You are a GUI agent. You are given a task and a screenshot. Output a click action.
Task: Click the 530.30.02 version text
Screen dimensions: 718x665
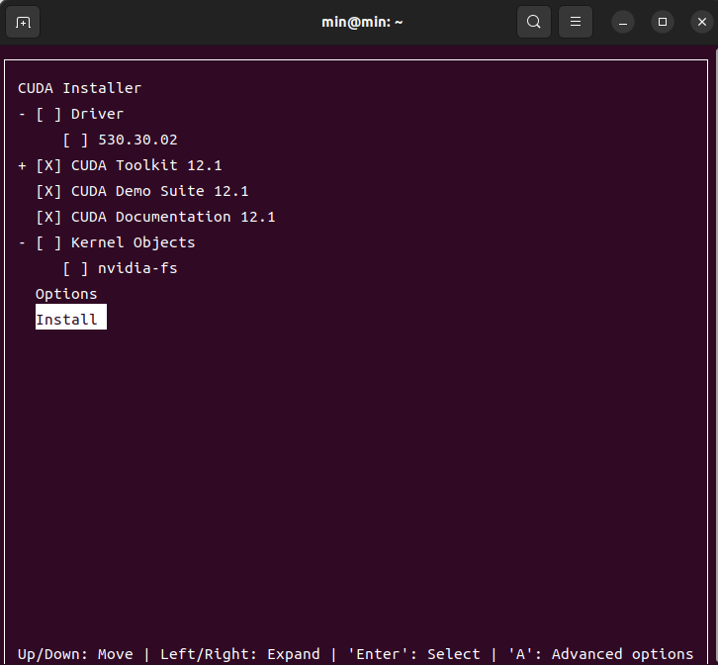pyautogui.click(x=137, y=140)
